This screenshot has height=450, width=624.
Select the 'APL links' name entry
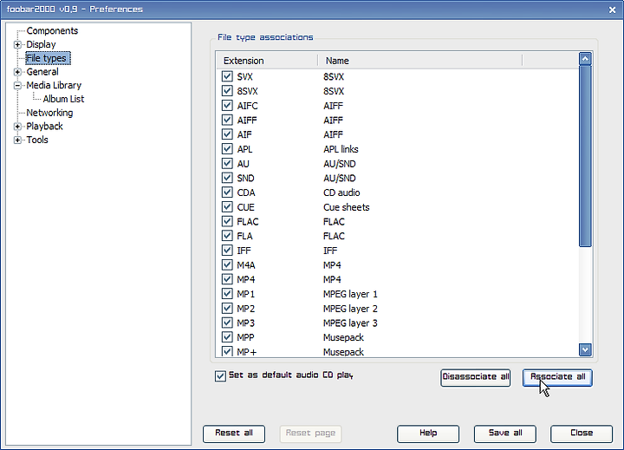[341, 149]
